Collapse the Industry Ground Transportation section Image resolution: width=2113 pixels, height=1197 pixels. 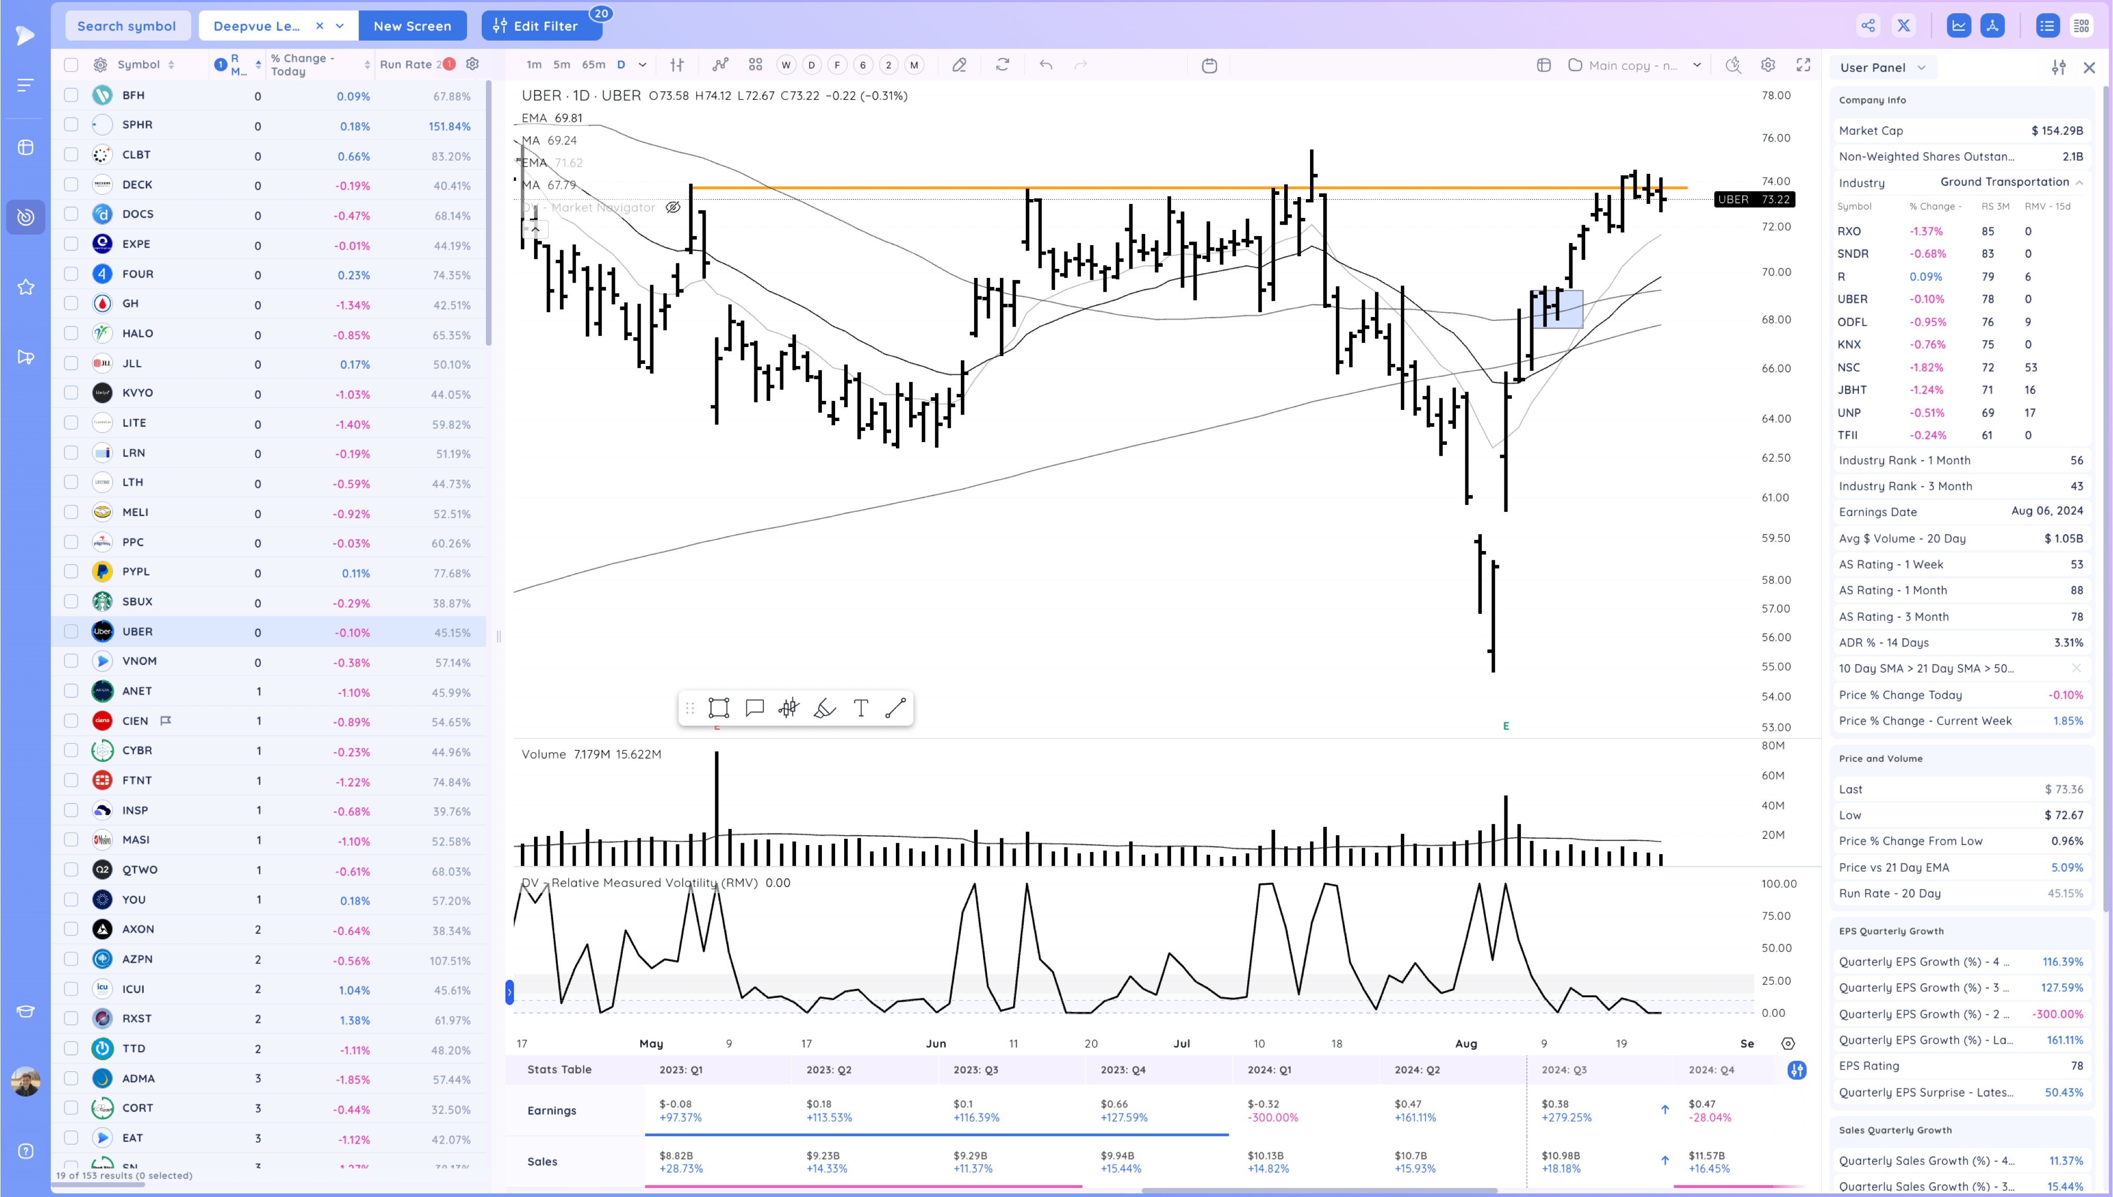(x=2079, y=183)
